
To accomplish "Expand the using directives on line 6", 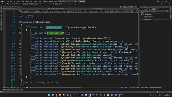I will click(20, 16).
